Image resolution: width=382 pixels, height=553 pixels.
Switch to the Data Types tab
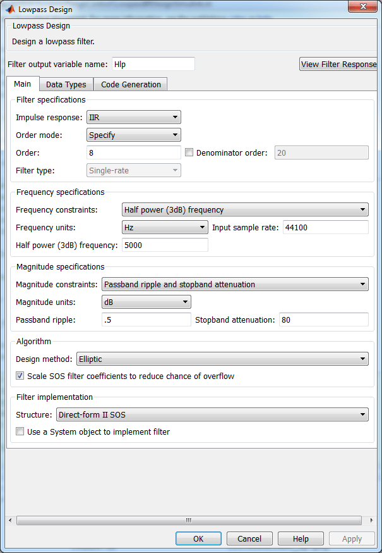[x=66, y=84]
